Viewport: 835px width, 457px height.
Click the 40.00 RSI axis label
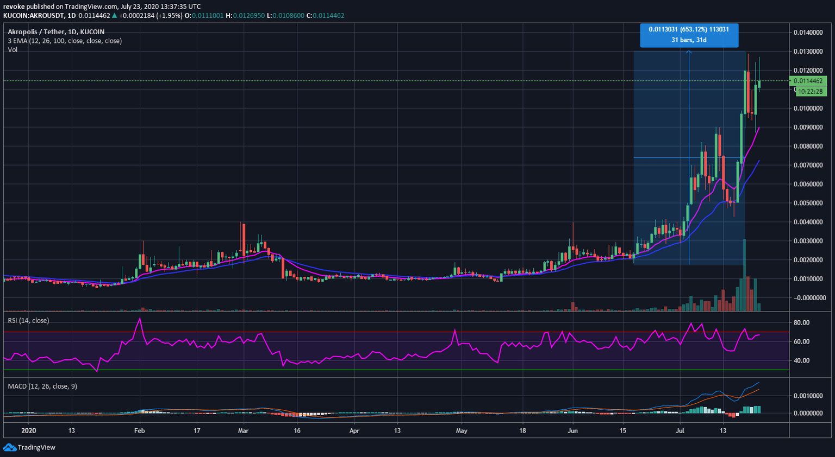(x=801, y=360)
